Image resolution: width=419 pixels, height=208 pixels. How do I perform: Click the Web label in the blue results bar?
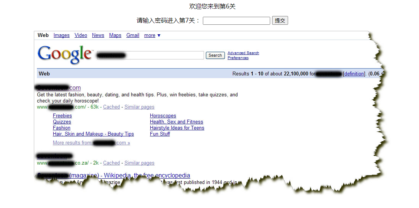(x=44, y=74)
